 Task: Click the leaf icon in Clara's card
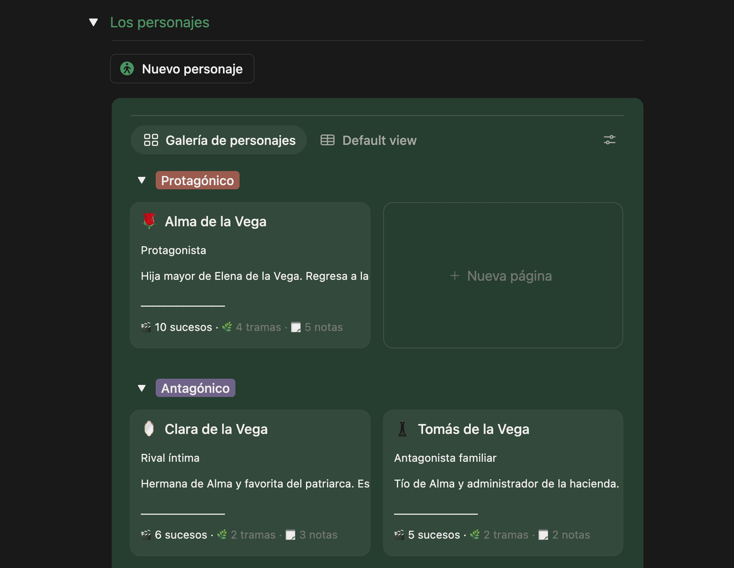pos(222,535)
